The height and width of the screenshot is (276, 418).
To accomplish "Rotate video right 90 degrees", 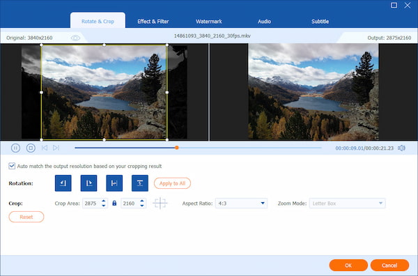I will 88,183.
